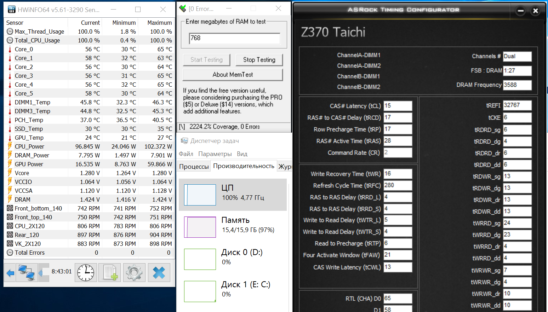
Task: Open the Файл menu in Task Manager
Action: (x=186, y=154)
